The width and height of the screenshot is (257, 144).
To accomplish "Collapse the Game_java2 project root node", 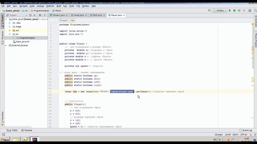I will (6, 19).
